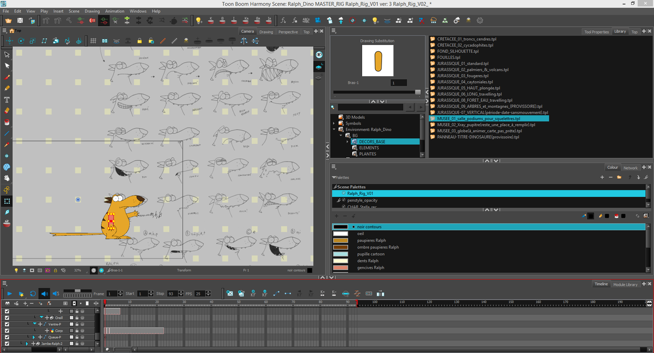Screen dimensions: 654x353
Task: Click the Stop frame value field
Action: pos(172,294)
